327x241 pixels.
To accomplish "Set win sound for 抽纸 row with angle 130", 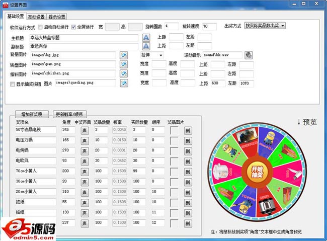I will pyautogui.click(x=85, y=213).
